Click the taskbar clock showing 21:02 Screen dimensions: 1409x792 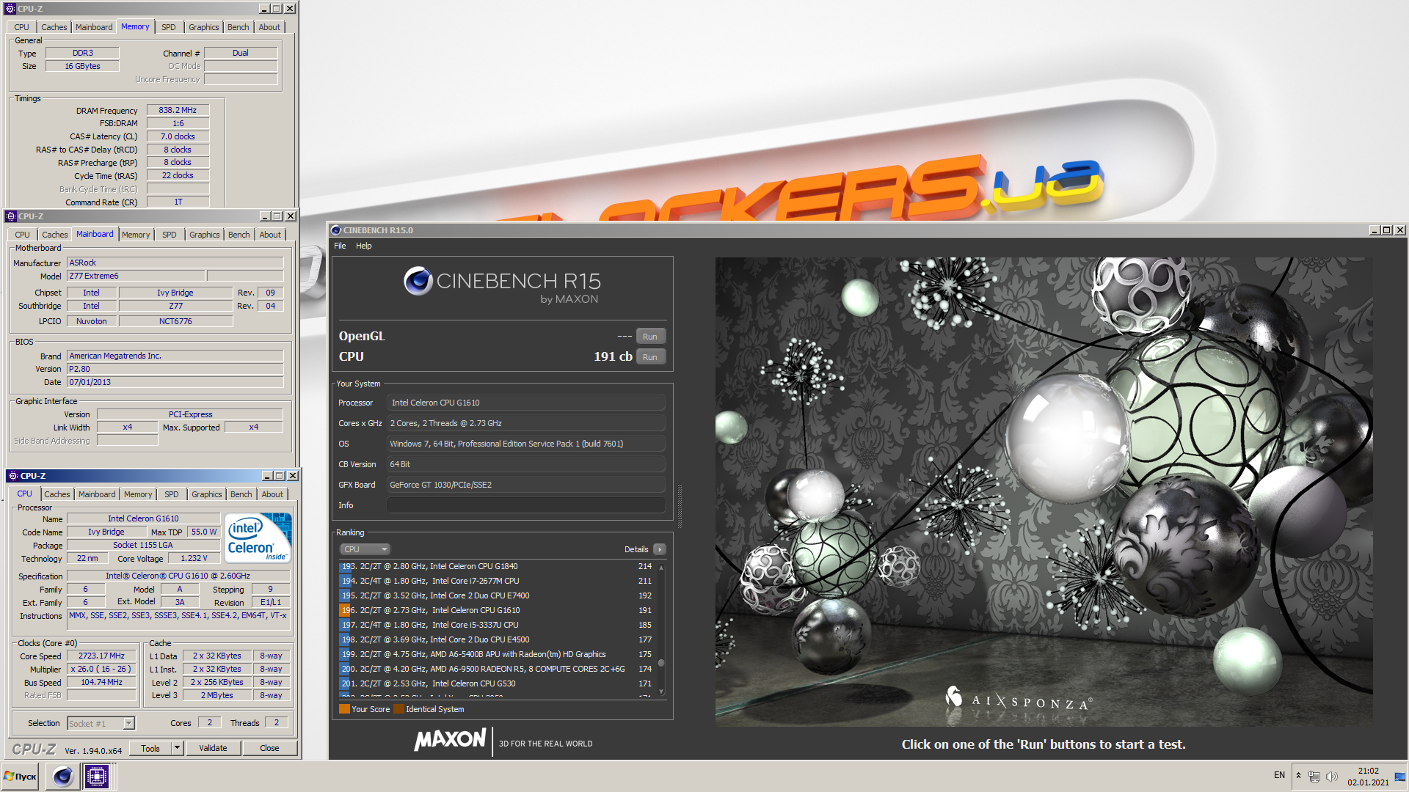point(1368,776)
